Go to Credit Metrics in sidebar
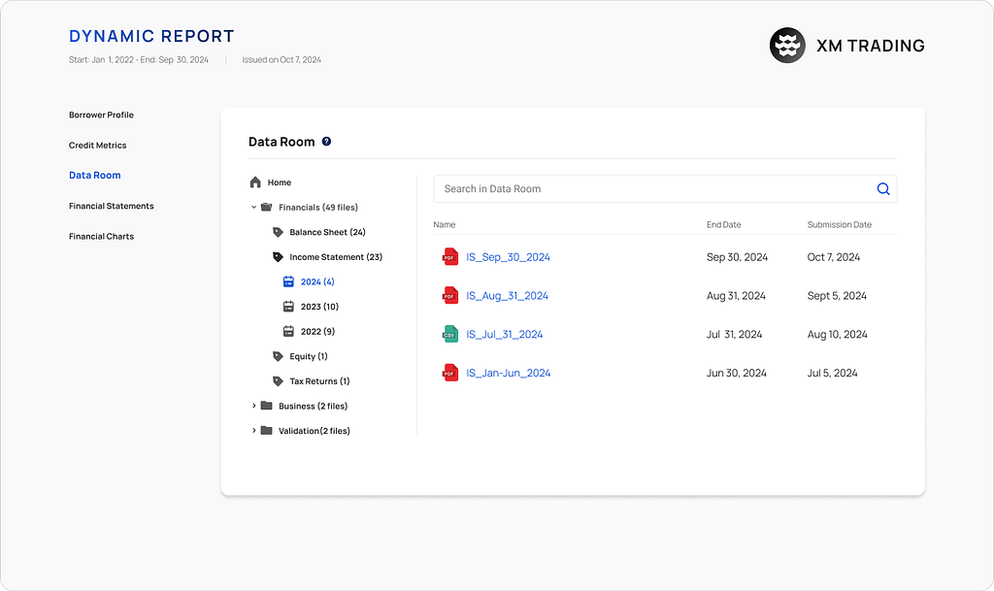994x591 pixels. point(98,145)
